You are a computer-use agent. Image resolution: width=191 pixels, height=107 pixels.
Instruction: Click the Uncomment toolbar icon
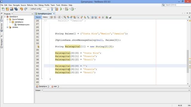tap(110, 17)
